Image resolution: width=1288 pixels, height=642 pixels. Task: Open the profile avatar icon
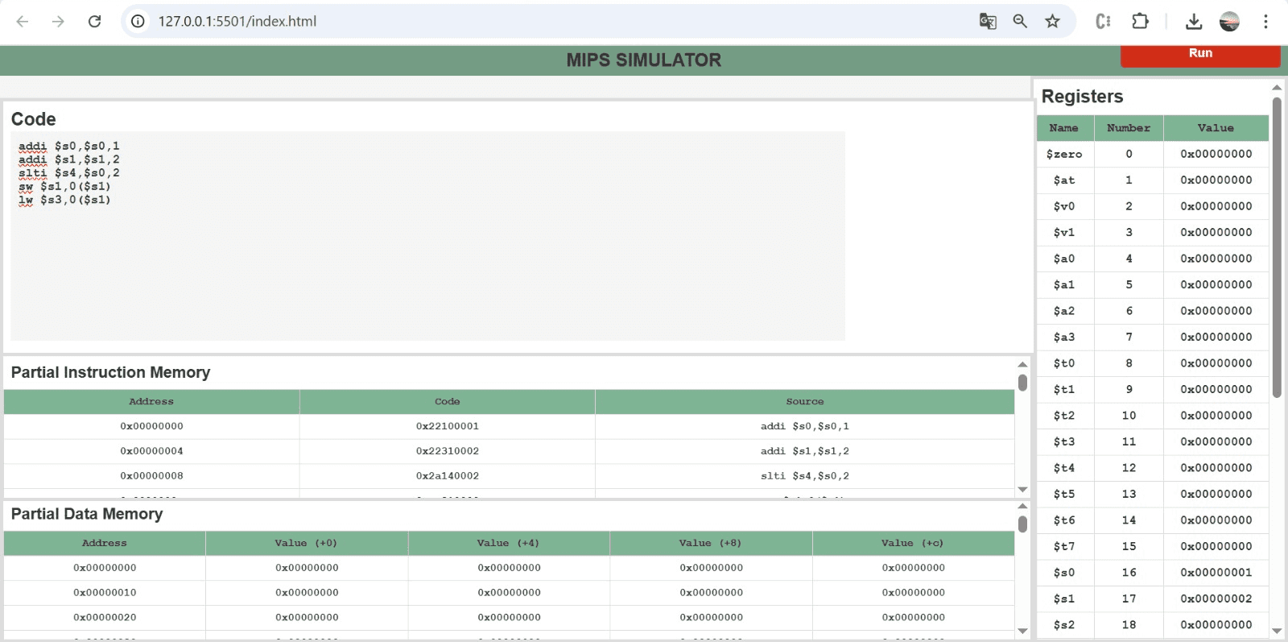tap(1229, 22)
